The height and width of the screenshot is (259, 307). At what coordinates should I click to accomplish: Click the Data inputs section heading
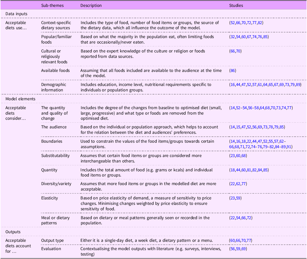point(16,14)
